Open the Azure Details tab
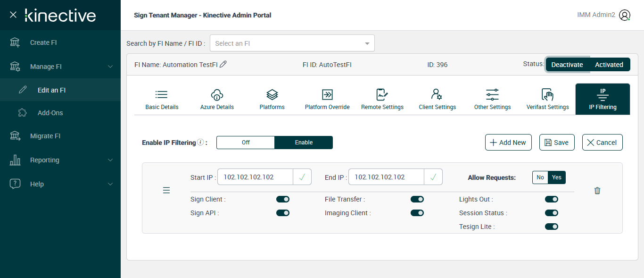This screenshot has width=644, height=278. click(217, 99)
